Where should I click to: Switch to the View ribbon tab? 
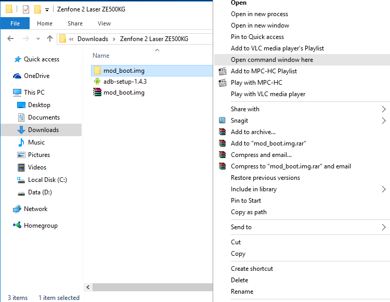coord(104,23)
